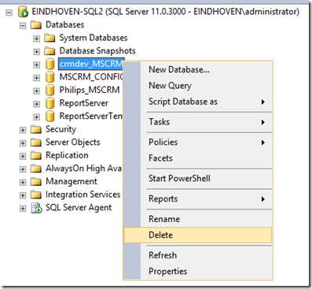The image size is (312, 289).
Task: Click the AlwaysOn High Availability folder icon
Action: 36,169
